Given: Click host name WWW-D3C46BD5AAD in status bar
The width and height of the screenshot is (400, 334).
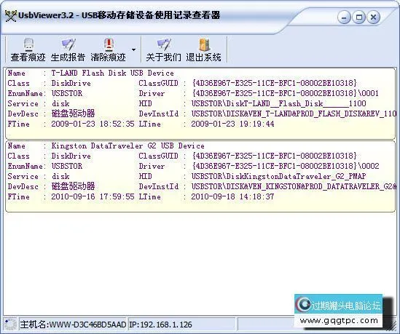Looking at the screenshot, I should click(87, 325).
